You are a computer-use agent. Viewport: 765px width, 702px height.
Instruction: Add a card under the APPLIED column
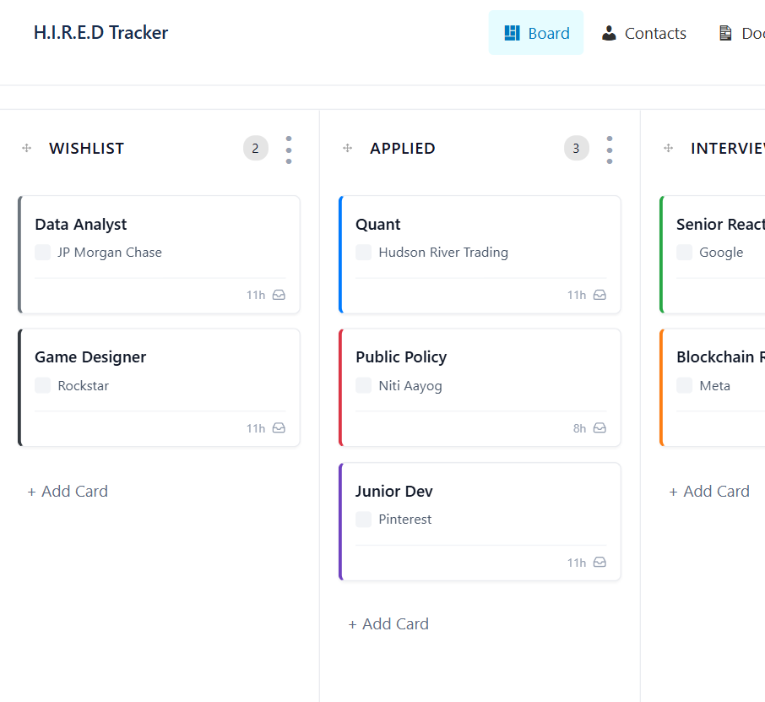click(388, 624)
